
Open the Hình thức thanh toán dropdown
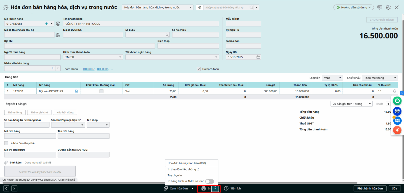(93, 57)
